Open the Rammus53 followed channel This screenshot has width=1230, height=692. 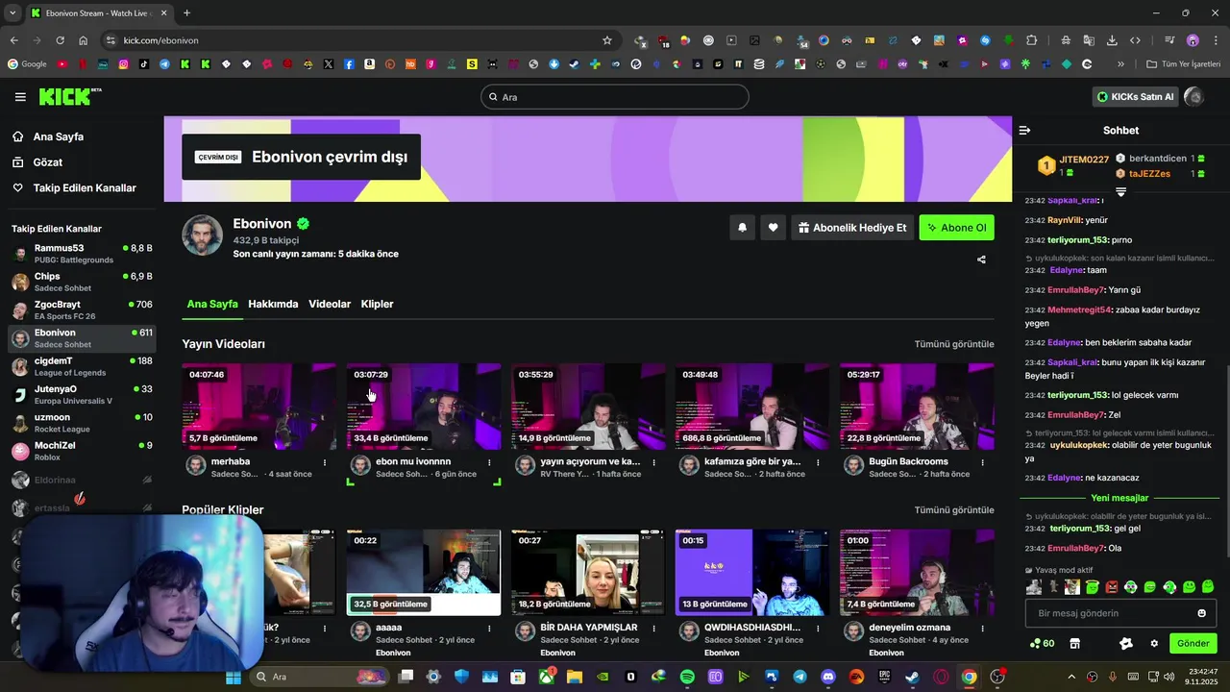pyautogui.click(x=82, y=254)
